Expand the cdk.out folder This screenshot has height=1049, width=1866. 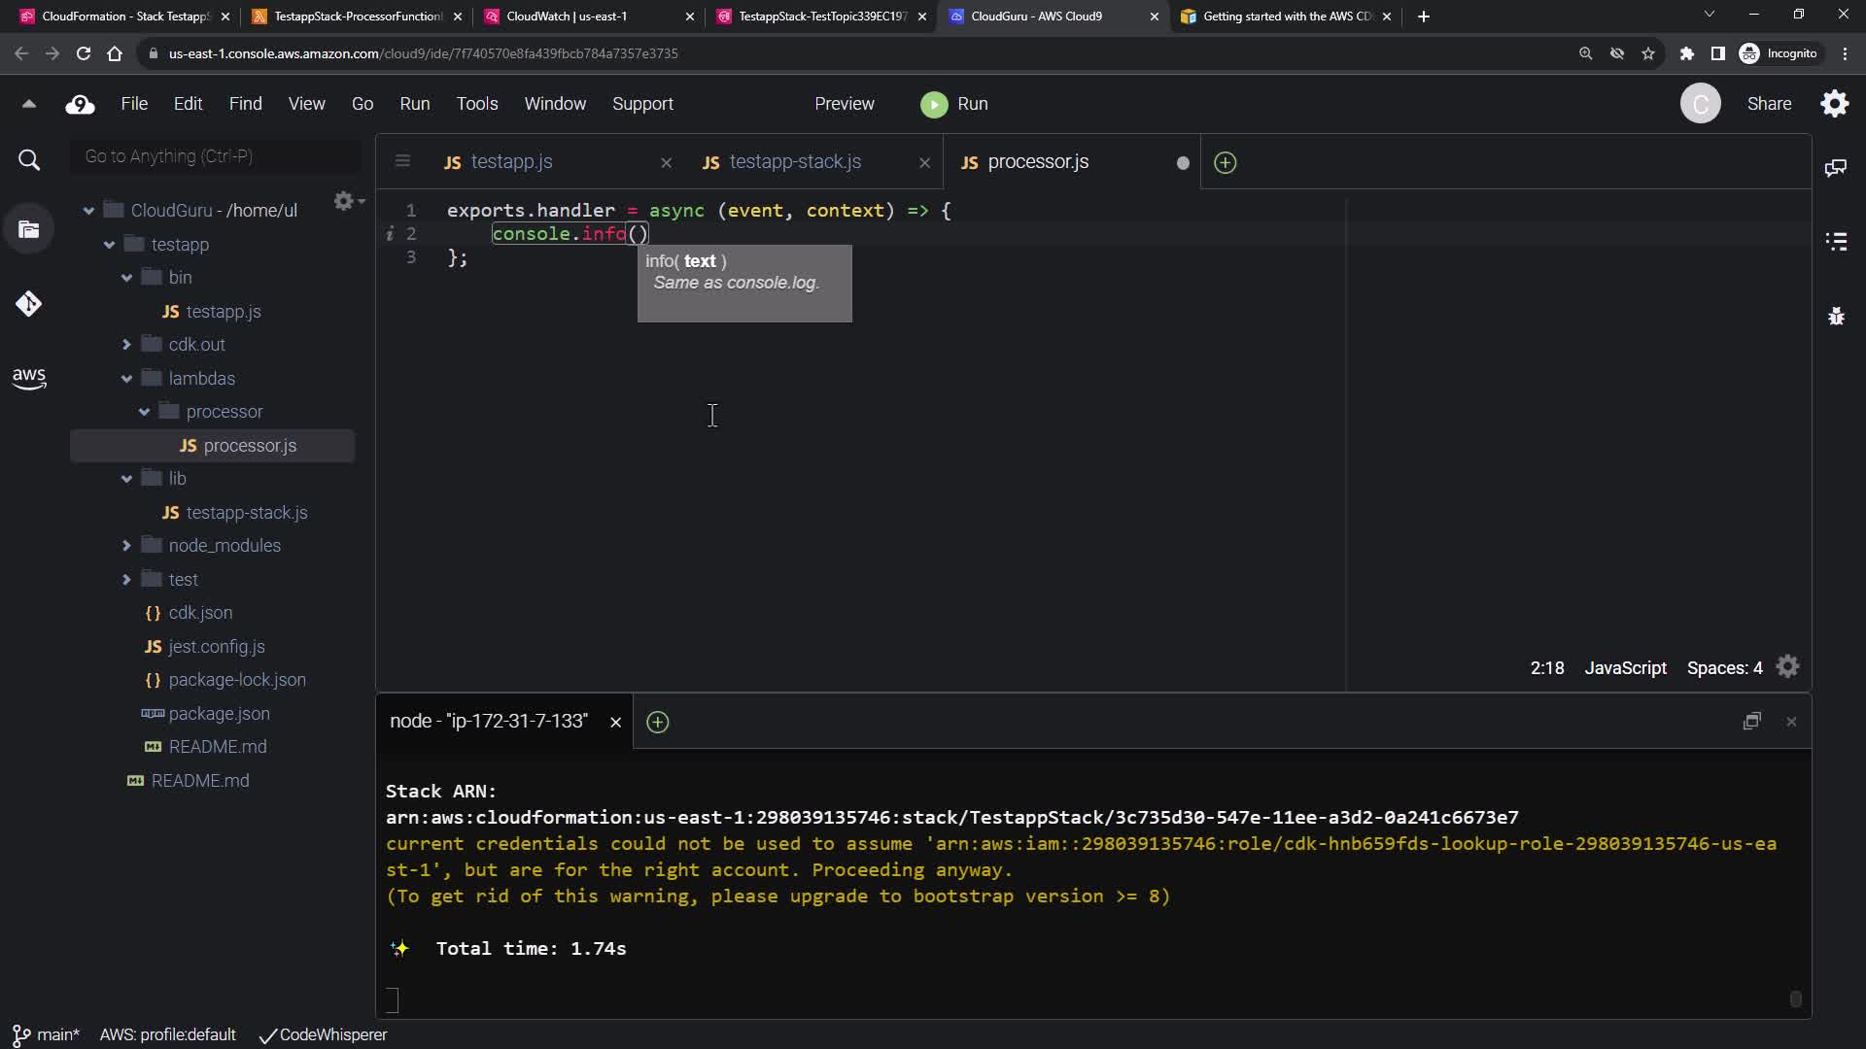point(126,345)
